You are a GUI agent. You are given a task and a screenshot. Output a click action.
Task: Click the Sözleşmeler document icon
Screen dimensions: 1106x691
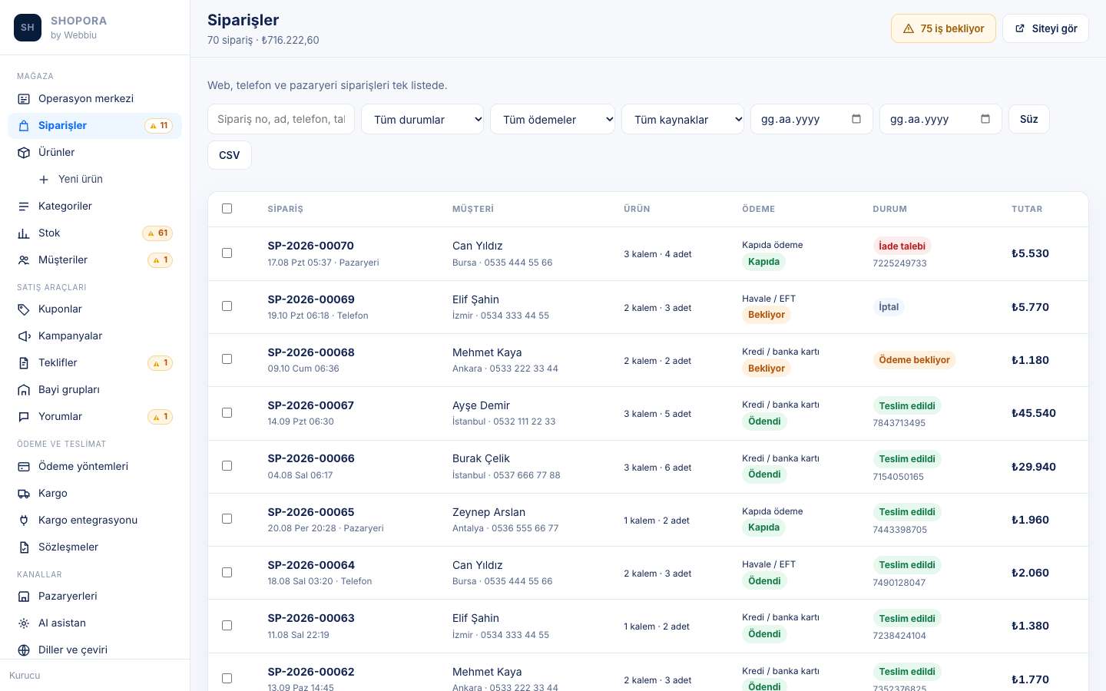(x=24, y=547)
